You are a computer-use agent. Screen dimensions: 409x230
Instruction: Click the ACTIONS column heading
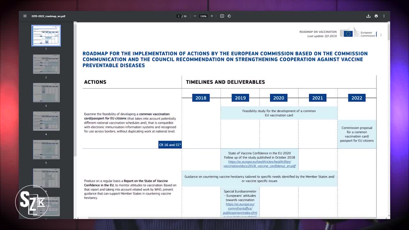click(95, 82)
